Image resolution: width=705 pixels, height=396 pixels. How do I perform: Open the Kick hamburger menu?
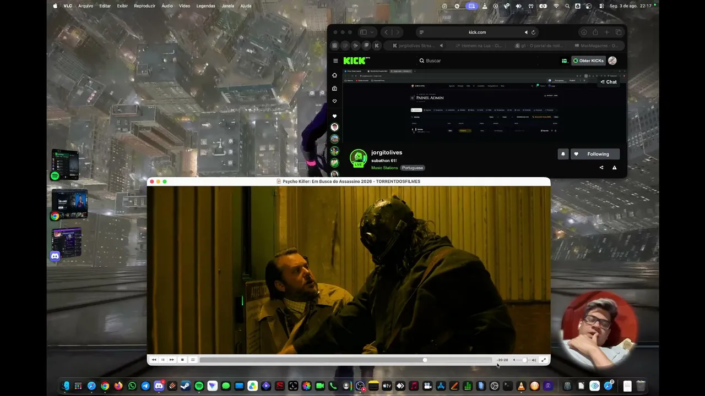pyautogui.click(x=335, y=61)
